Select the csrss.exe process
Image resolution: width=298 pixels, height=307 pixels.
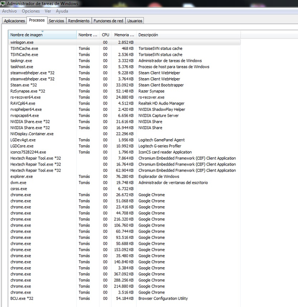(x=125, y=189)
